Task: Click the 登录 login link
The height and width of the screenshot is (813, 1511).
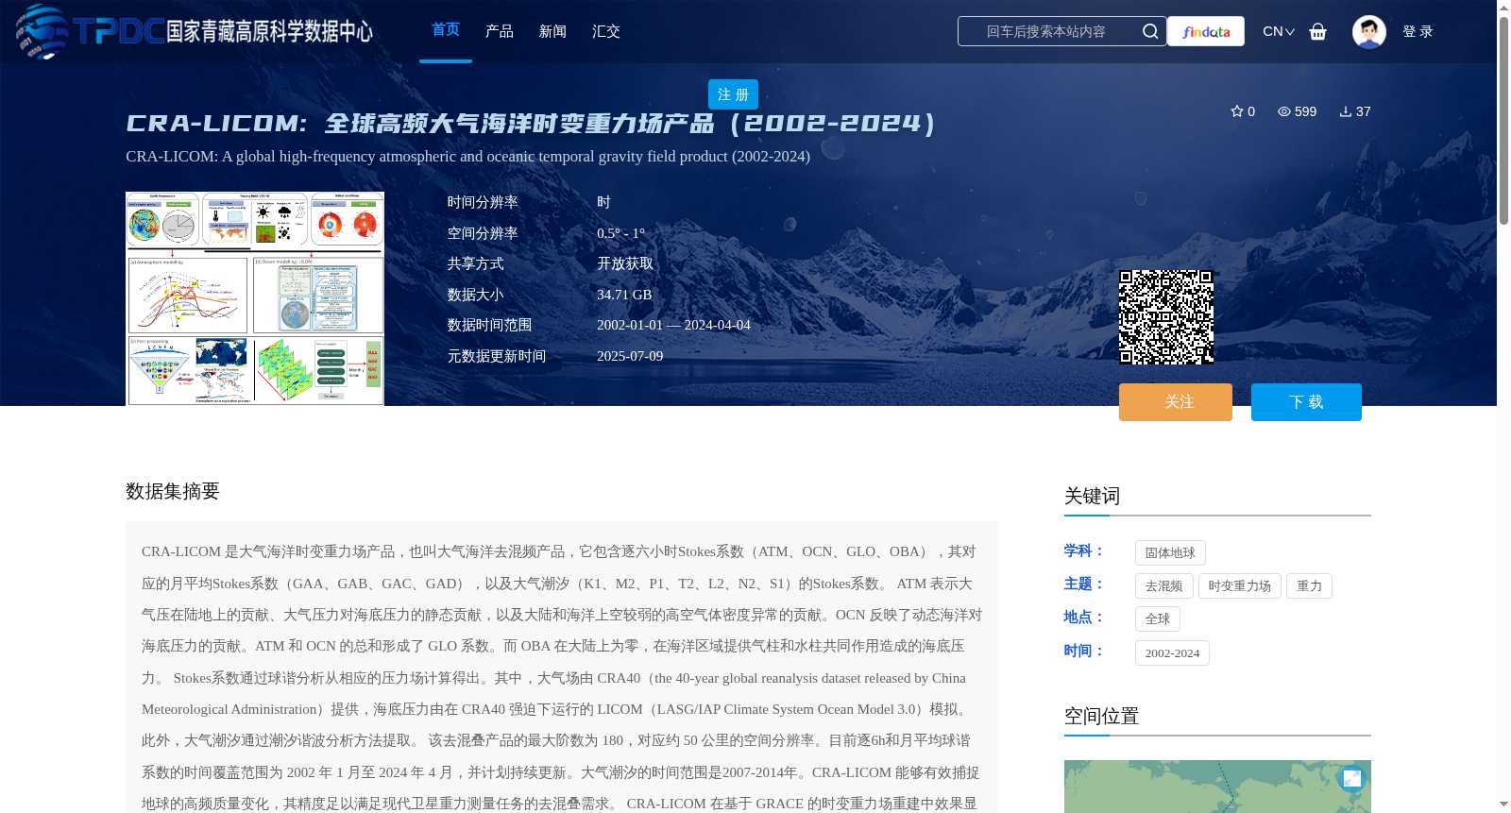Action: pos(1418,31)
